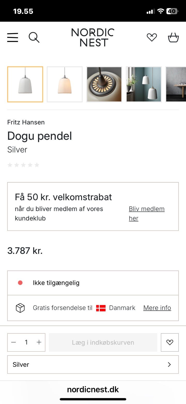Open the blue wall room scene thumbnail
Screen dimensions: 186x404
click(x=144, y=84)
